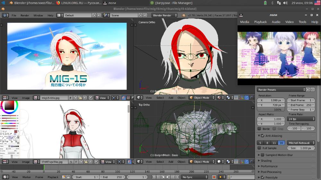Open the Blender Render engine dropdown
The height and width of the screenshot is (180, 321).
(x=165, y=15)
